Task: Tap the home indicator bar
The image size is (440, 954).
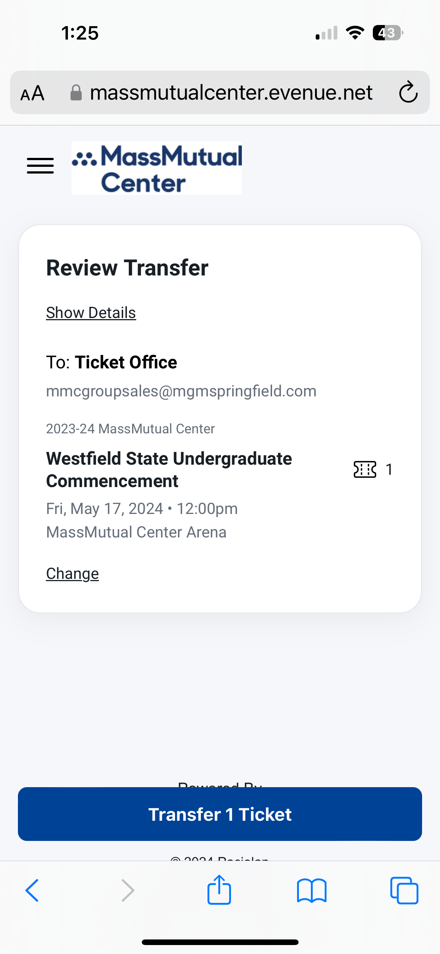Action: click(x=220, y=942)
